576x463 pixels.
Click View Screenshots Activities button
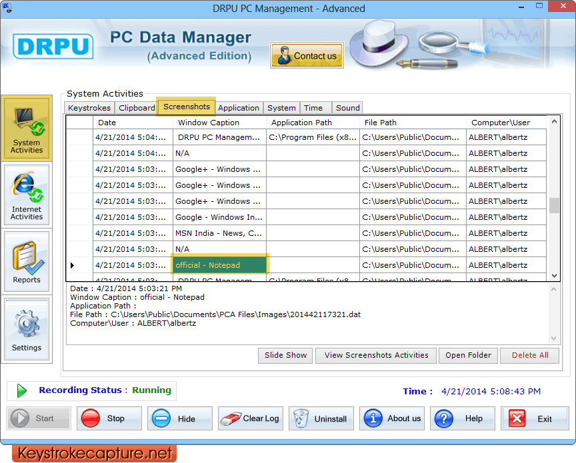point(376,356)
